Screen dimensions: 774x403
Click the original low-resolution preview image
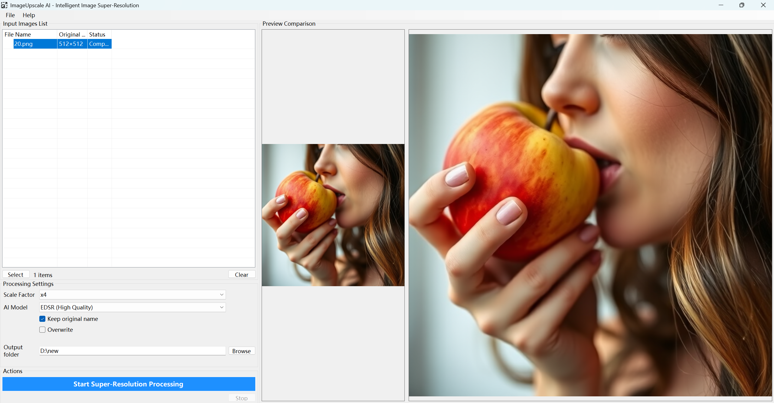coord(333,214)
